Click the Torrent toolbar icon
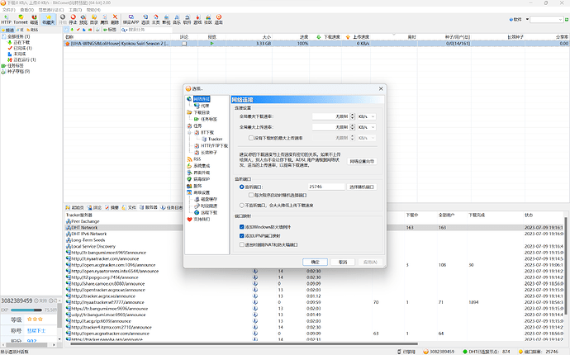 click(21, 19)
